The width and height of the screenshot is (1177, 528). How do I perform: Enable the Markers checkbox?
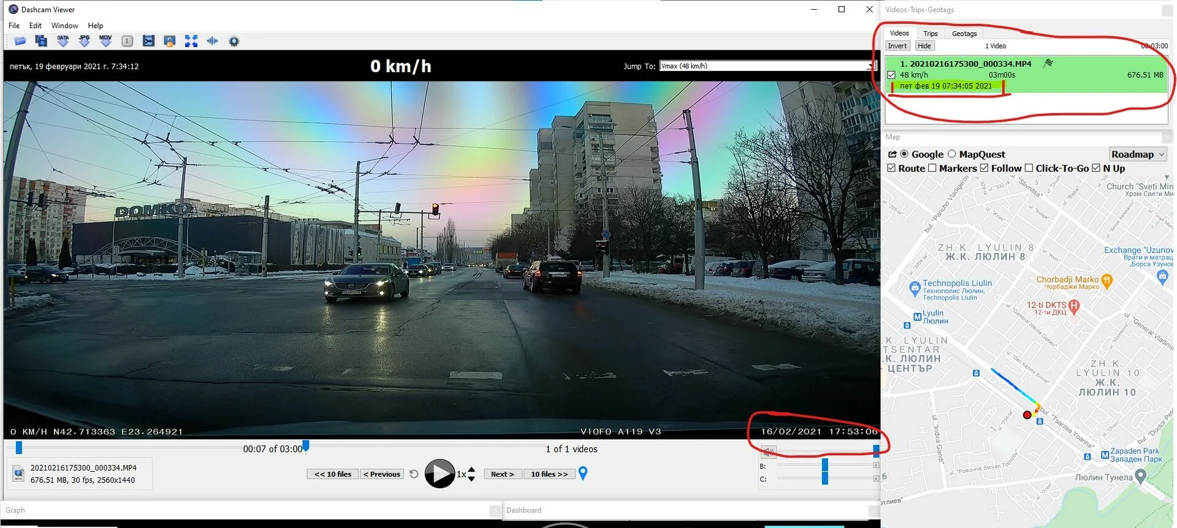pyautogui.click(x=932, y=168)
